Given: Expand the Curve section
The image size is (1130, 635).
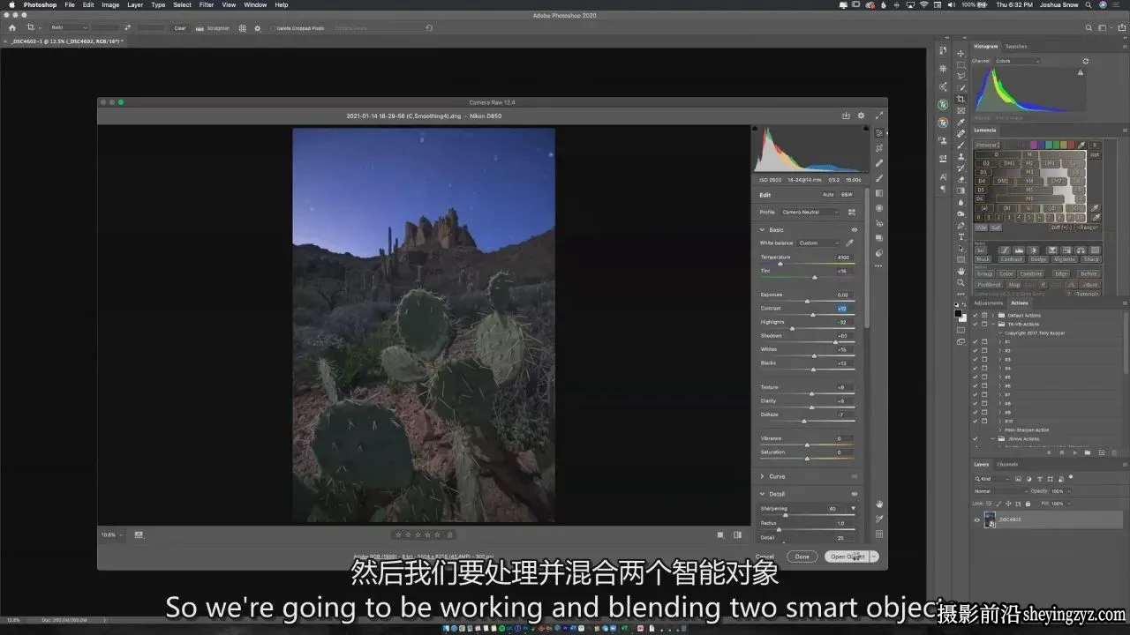Looking at the screenshot, I should [x=763, y=476].
